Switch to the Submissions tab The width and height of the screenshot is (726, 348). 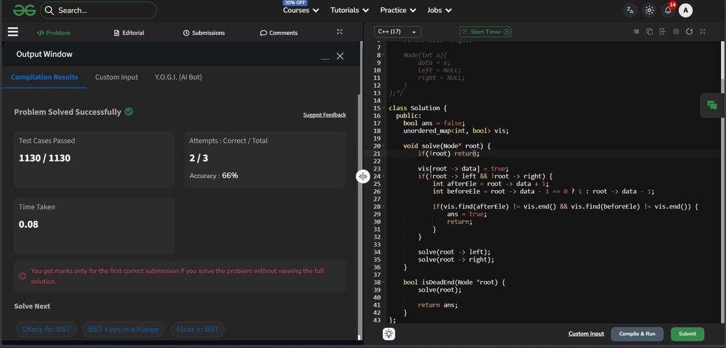[204, 33]
